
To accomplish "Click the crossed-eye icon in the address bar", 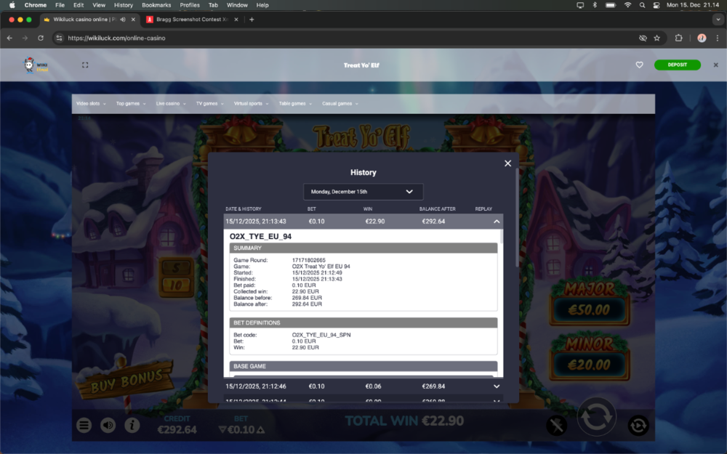I will pyautogui.click(x=643, y=38).
